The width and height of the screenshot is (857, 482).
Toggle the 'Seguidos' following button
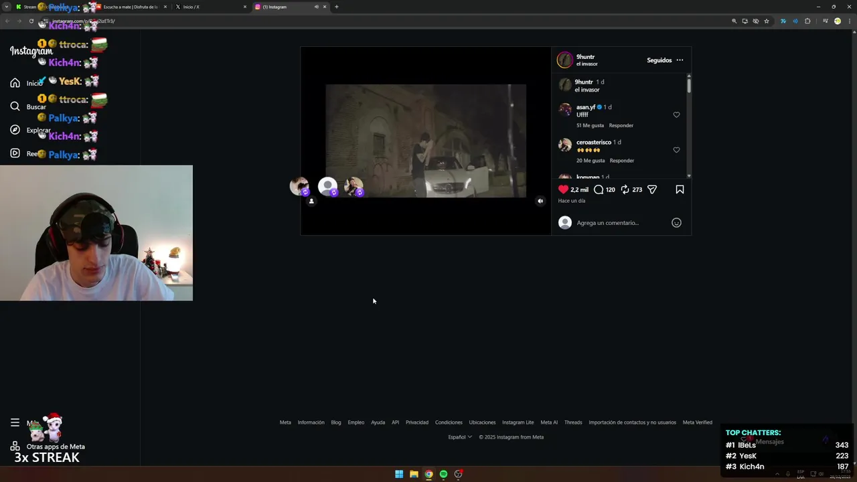[x=659, y=60]
